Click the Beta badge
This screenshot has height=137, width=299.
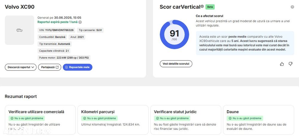(x=210, y=7)
